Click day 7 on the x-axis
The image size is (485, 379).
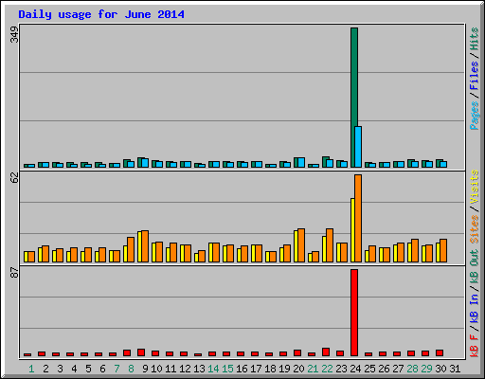(117, 369)
